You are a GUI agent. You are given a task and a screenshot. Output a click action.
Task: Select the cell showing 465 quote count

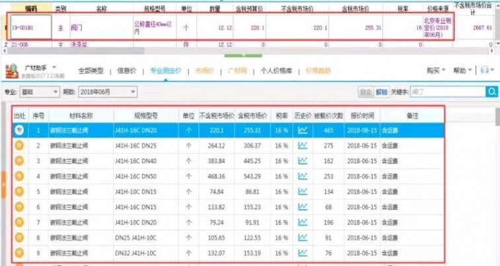[x=328, y=130]
